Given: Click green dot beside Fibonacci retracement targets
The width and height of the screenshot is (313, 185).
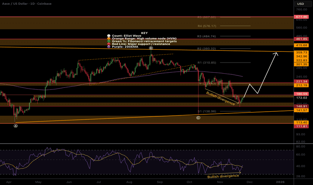Looking at the screenshot, I should (108, 41).
